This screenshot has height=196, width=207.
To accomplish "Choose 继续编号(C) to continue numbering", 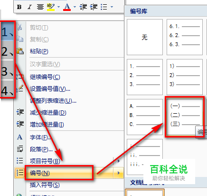I will click(x=45, y=77).
